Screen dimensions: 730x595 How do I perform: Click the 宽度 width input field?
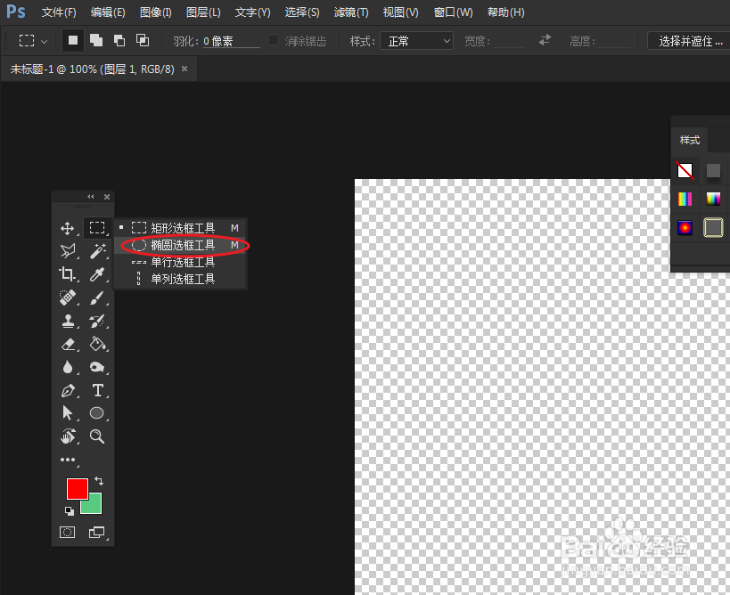509,41
